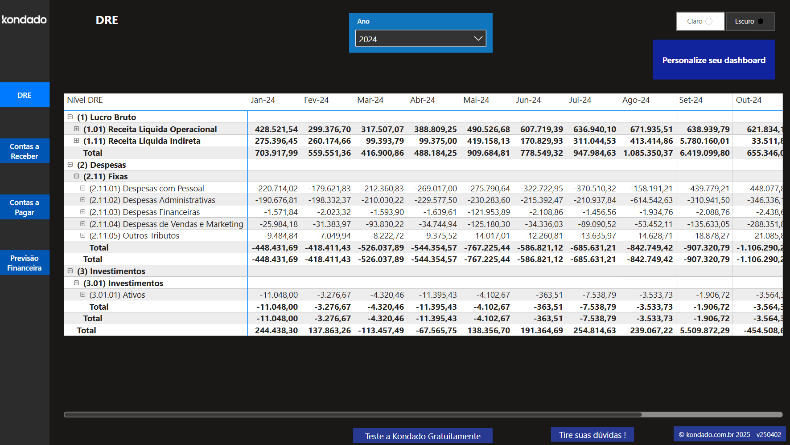Open the Ano year dropdown
The height and width of the screenshot is (445, 790).
pyautogui.click(x=478, y=38)
